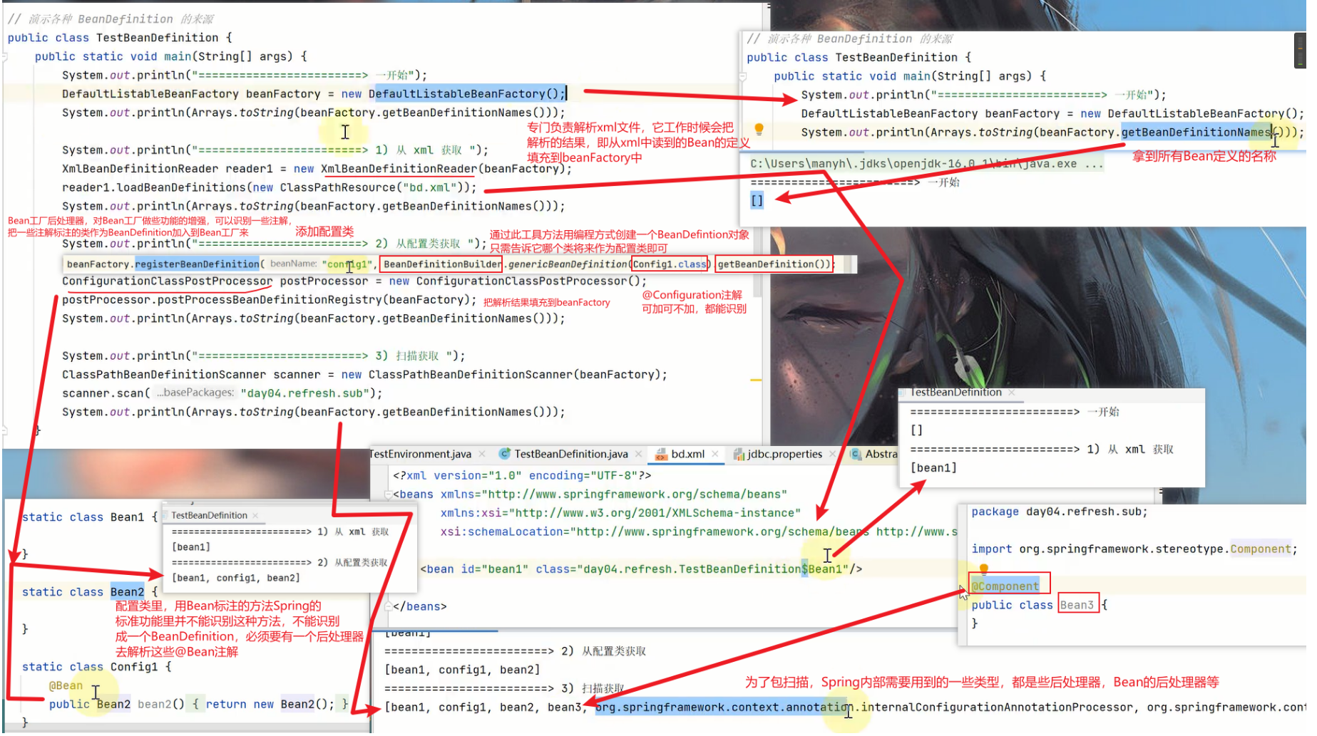Click the Config1.class reference in code
This screenshot has height=736, width=1317.
(x=669, y=264)
